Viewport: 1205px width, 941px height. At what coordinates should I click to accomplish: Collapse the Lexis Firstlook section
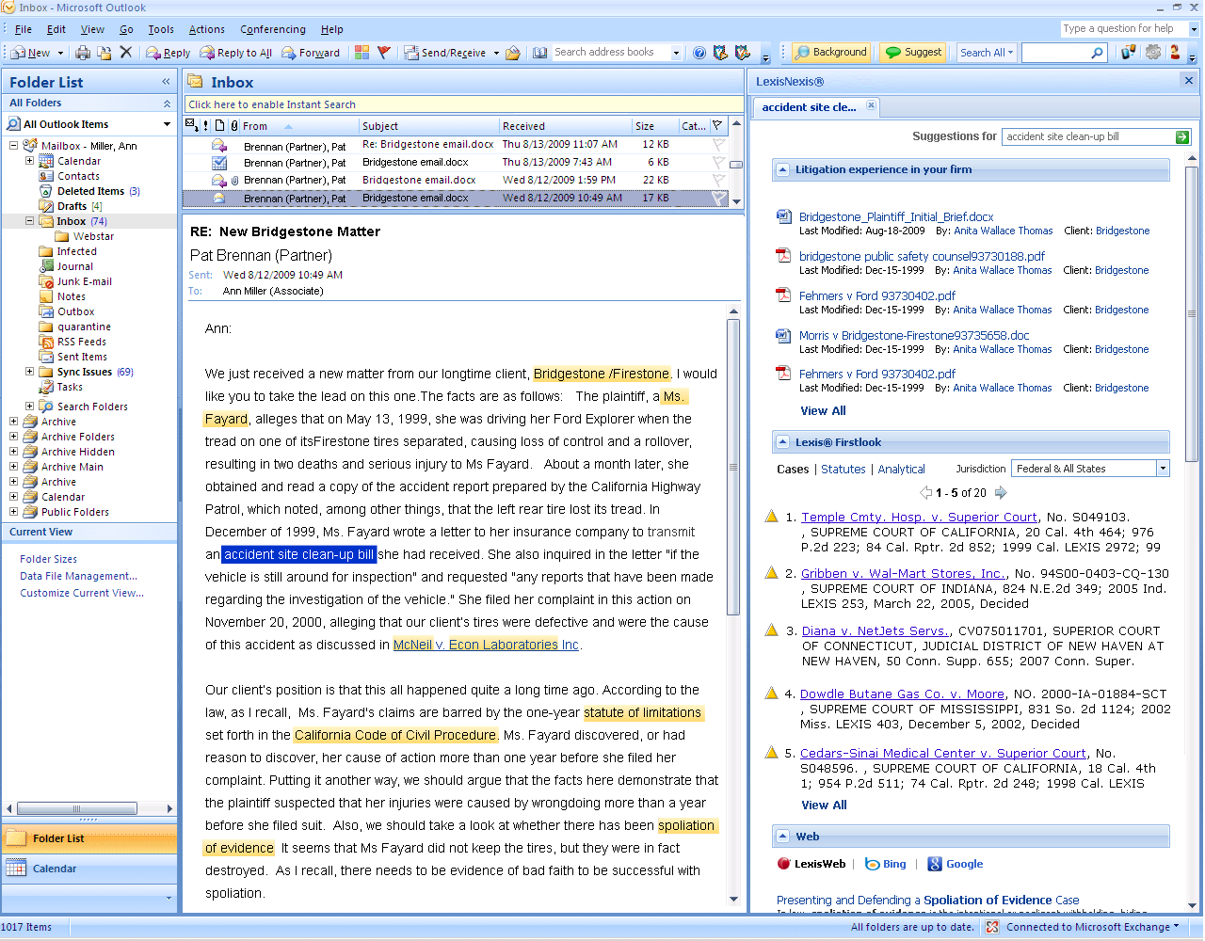[x=782, y=442]
